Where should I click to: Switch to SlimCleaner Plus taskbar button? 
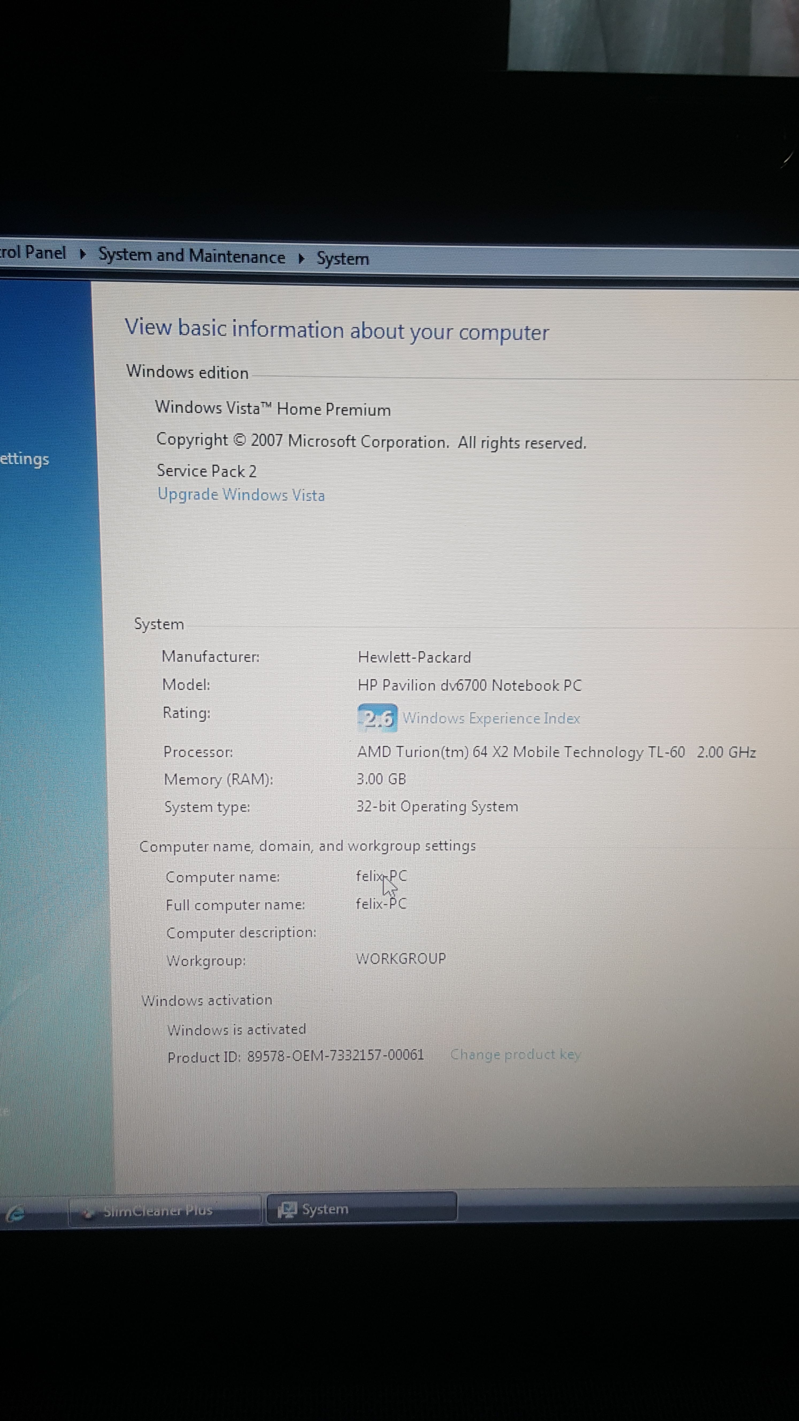pos(164,1210)
